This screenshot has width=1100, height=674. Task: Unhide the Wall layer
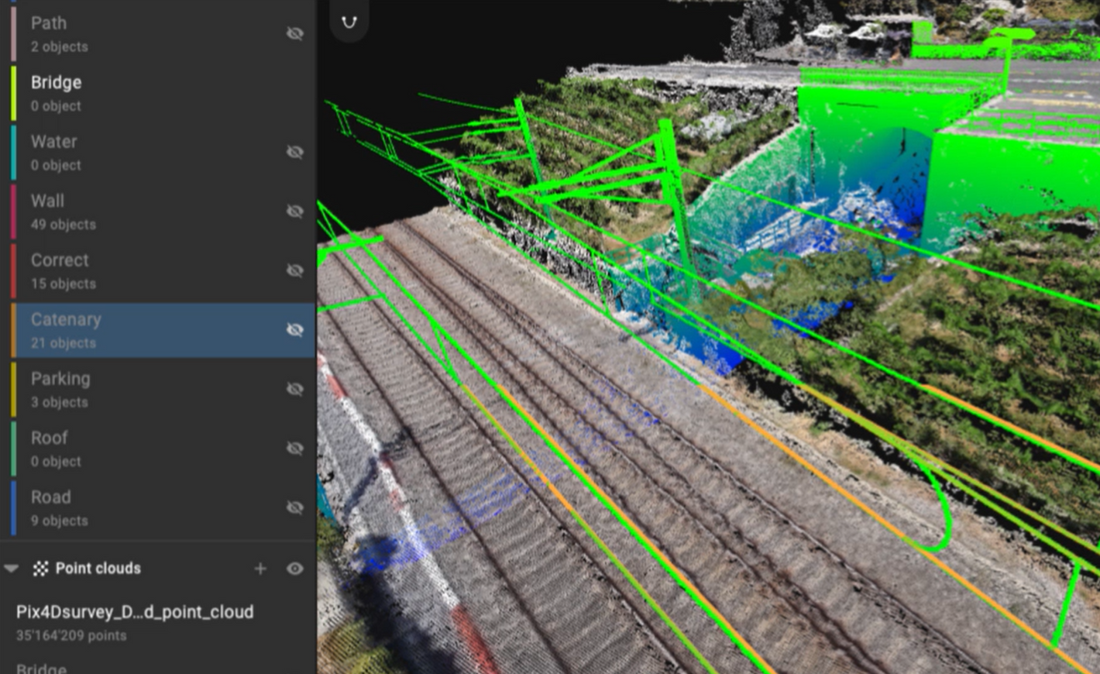click(294, 211)
